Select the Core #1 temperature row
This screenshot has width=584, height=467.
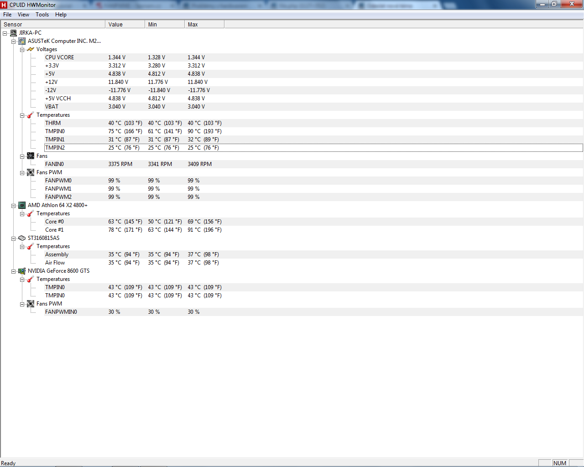coord(313,230)
